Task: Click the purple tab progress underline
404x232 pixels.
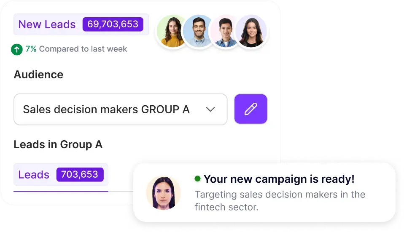Action: 61,191
